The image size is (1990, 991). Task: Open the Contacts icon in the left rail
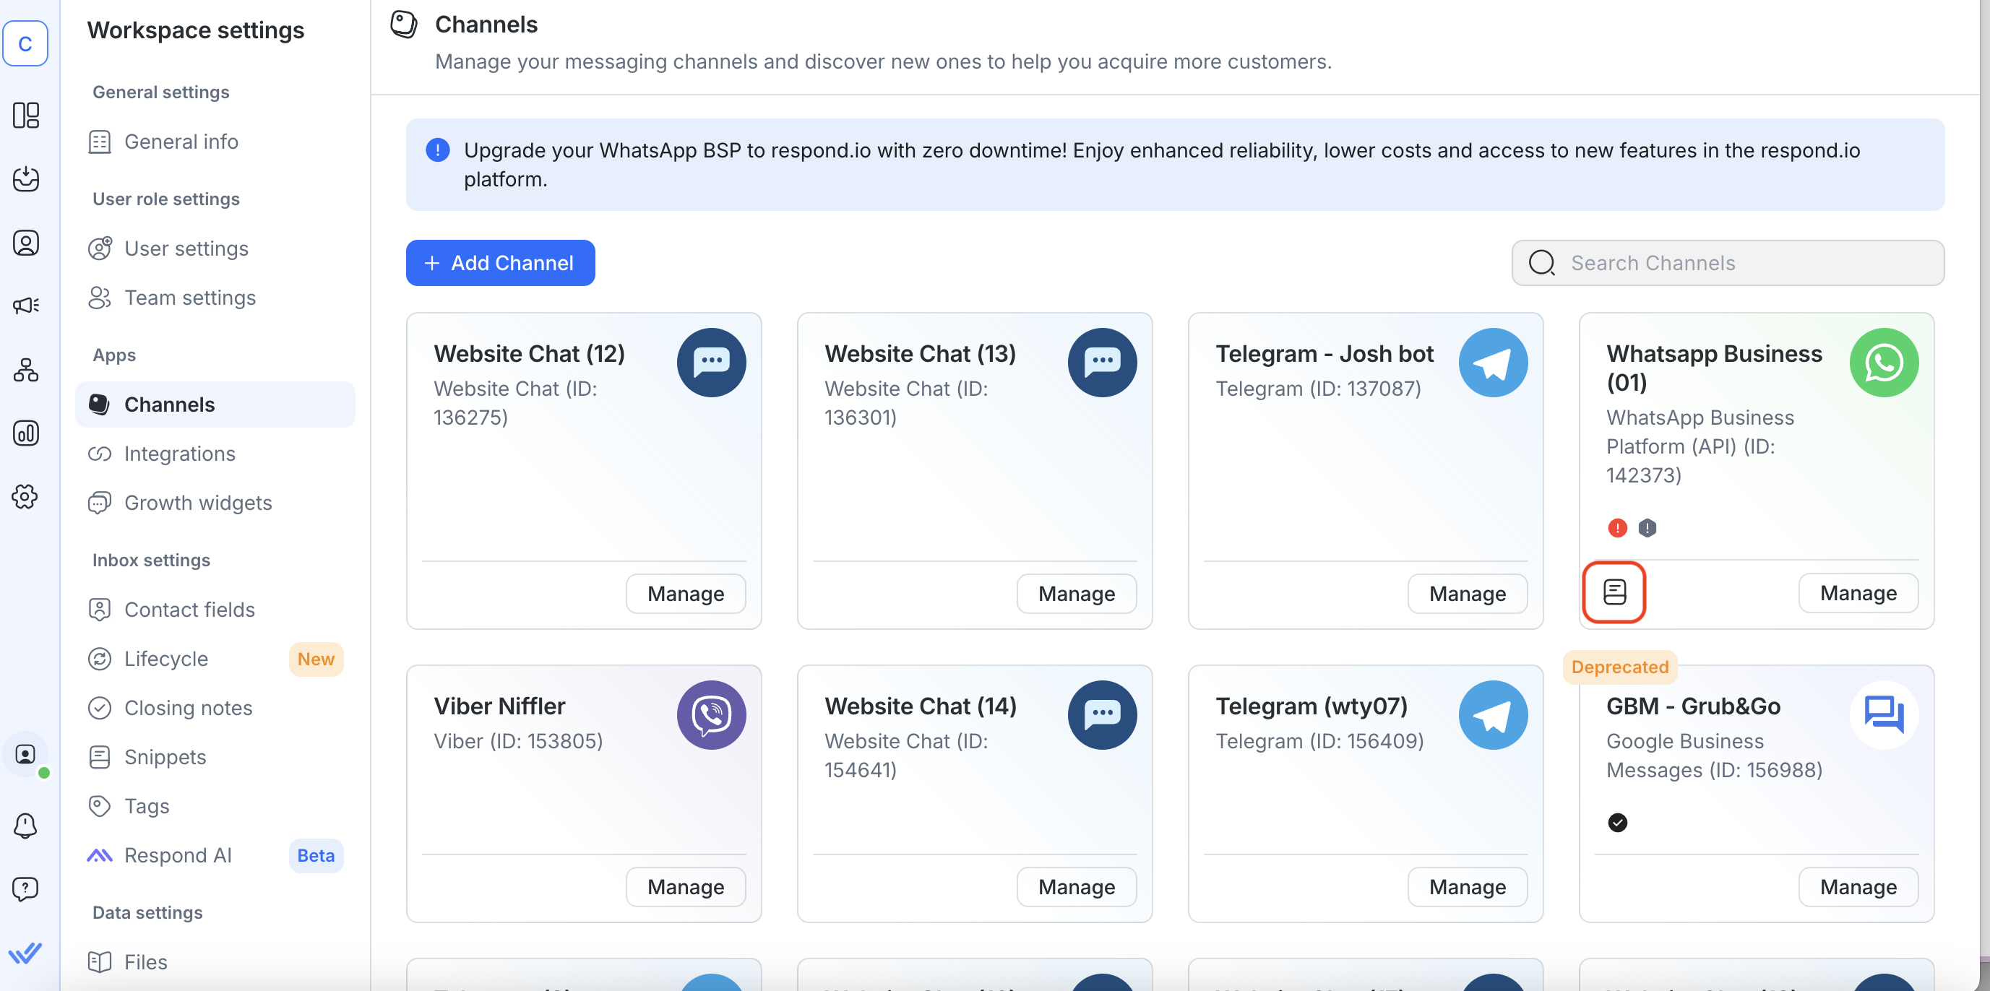coord(26,242)
